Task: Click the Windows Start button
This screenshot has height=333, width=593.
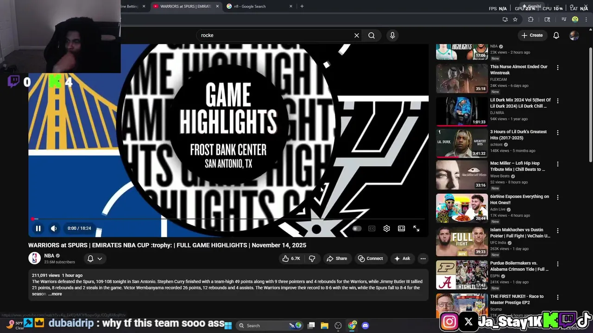Action: 228,326
